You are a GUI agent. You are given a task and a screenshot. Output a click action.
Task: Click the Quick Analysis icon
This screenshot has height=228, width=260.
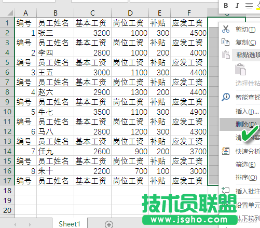226,151
